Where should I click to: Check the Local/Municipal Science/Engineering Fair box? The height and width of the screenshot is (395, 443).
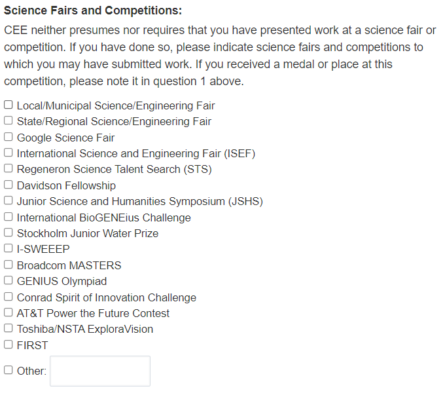(x=9, y=105)
